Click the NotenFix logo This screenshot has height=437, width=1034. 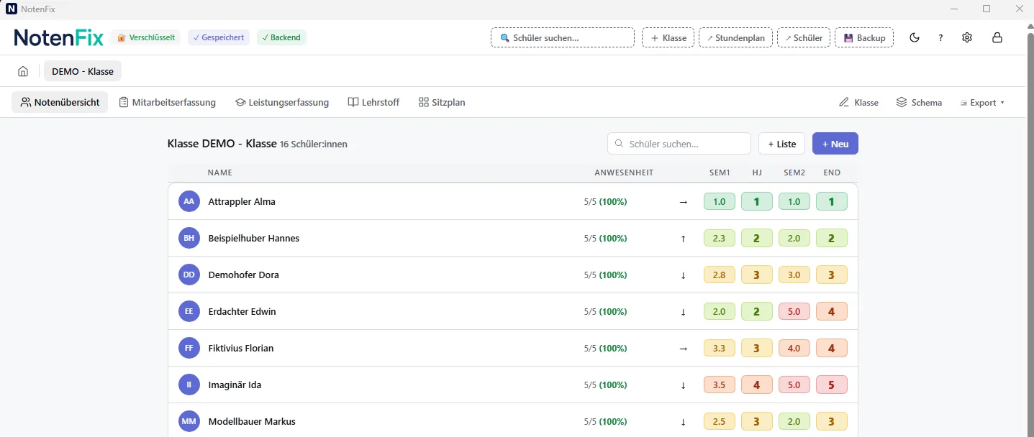coord(59,37)
